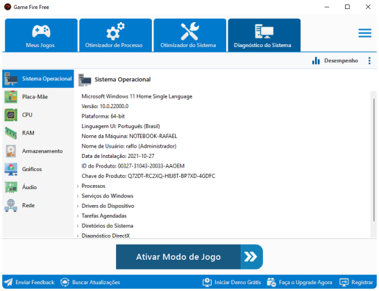Viewport: 379px width, 291px height.
Task: Expand Drivers do Dispositivo node
Action: (x=78, y=206)
